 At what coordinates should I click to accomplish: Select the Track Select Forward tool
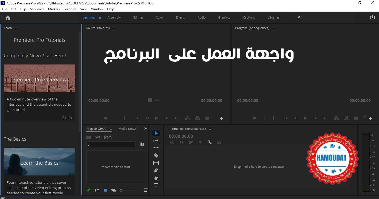tap(156, 141)
